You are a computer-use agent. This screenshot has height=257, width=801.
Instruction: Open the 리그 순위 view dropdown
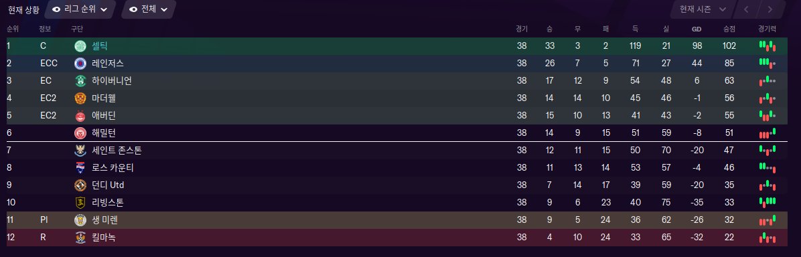(x=80, y=9)
